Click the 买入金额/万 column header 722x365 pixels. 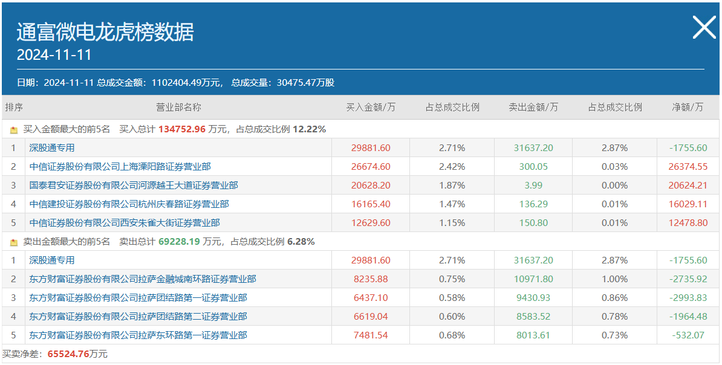371,108
